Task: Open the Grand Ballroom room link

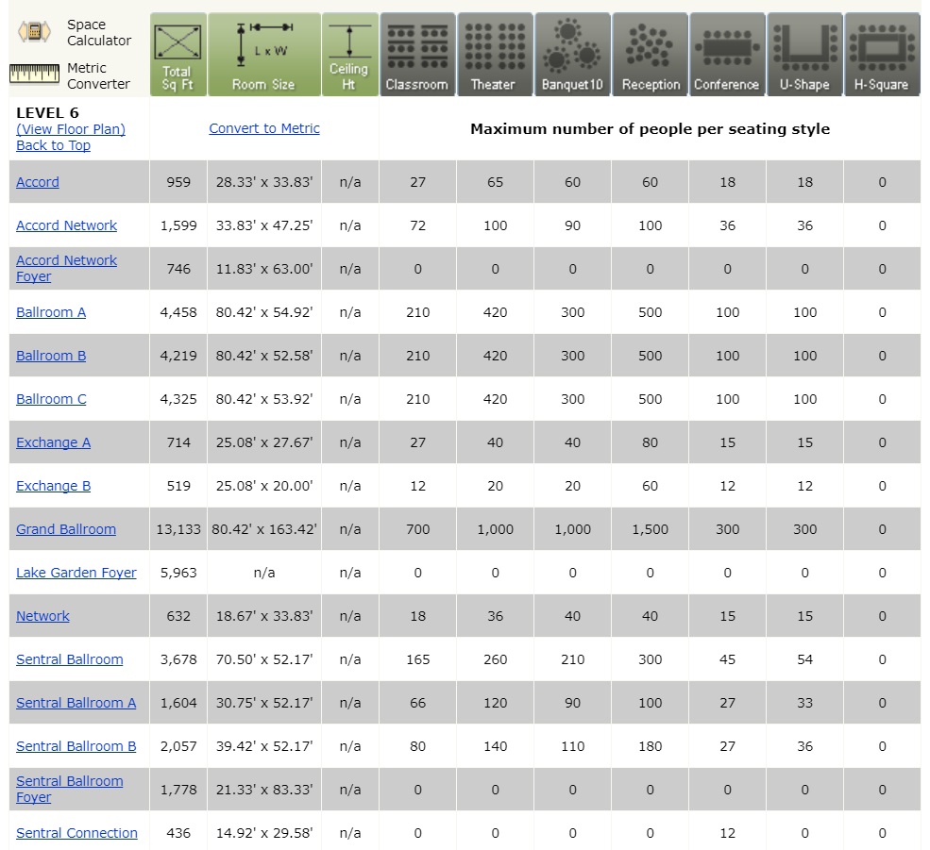Action: (66, 529)
